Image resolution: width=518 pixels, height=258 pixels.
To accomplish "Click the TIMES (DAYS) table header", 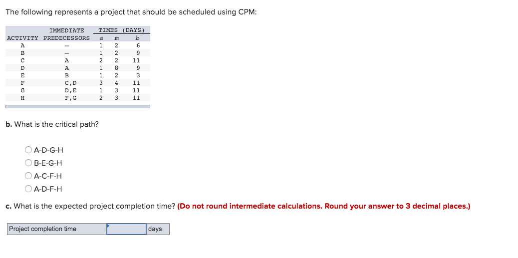I will [x=122, y=30].
